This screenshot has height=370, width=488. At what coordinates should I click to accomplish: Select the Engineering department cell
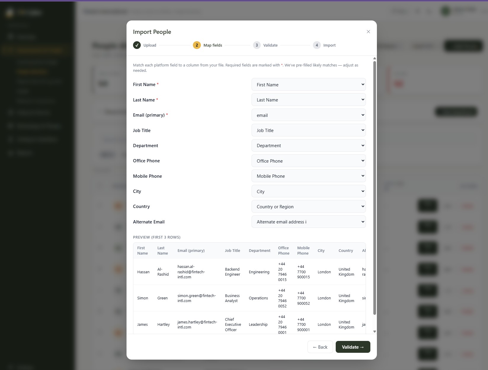coord(259,272)
